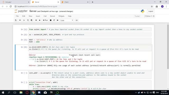Open Windows taskbar search

pyautogui.click(x=9, y=93)
